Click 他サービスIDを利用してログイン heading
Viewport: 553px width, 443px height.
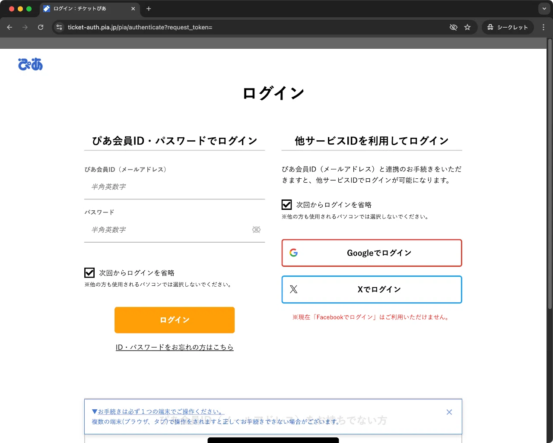tap(372, 141)
